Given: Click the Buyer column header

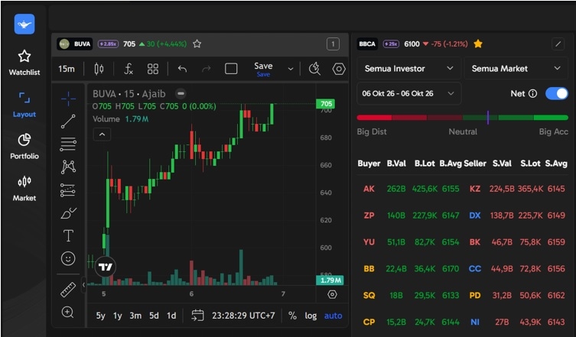Looking at the screenshot, I should point(369,164).
